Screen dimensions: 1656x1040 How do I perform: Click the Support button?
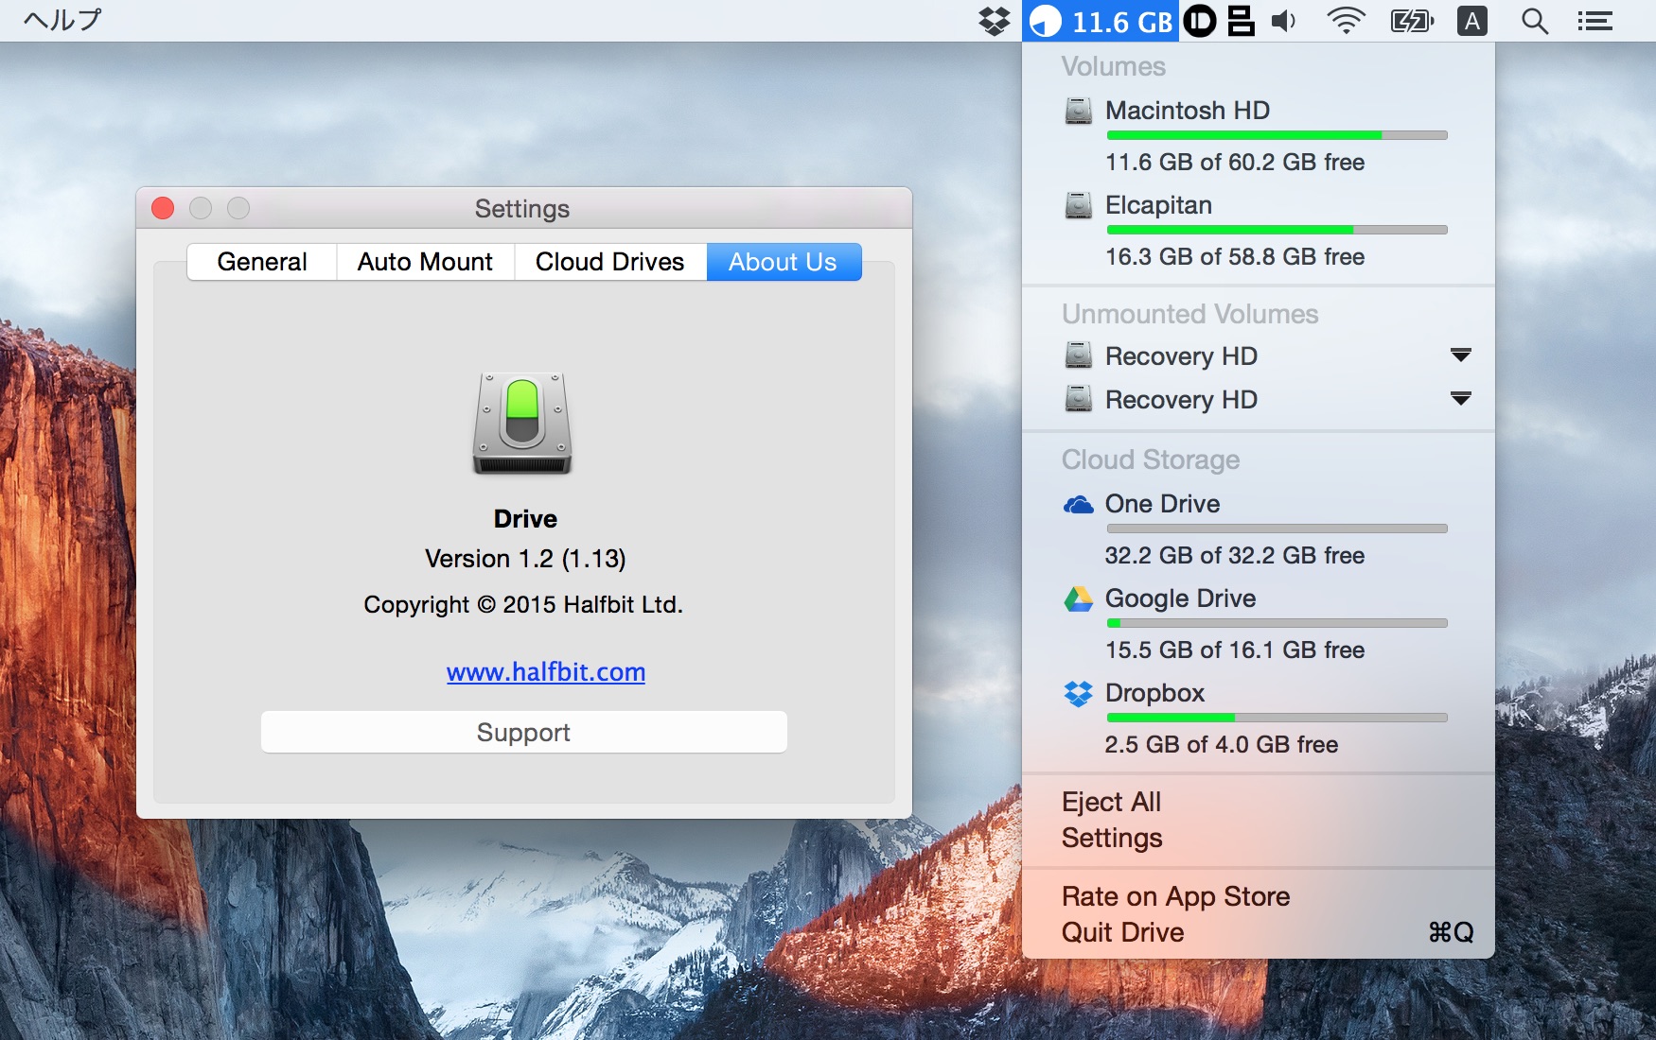point(523,733)
